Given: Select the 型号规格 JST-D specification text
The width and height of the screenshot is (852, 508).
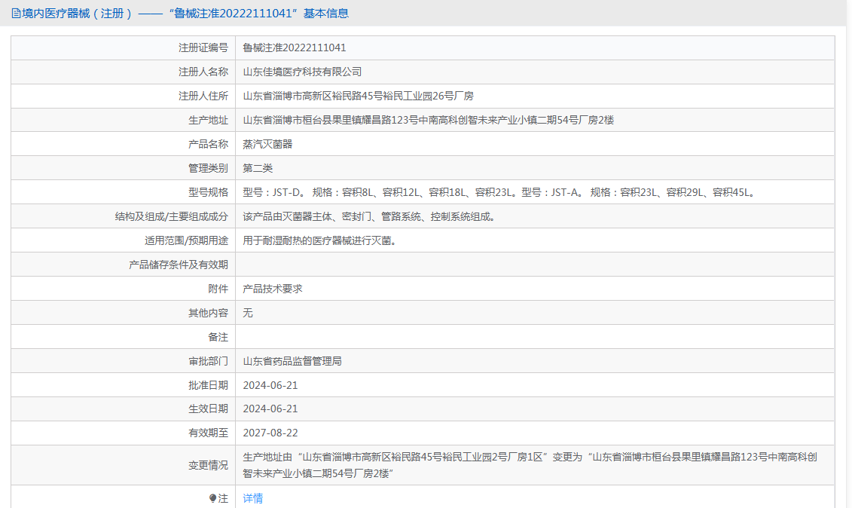Looking at the screenshot, I should click(x=500, y=192).
